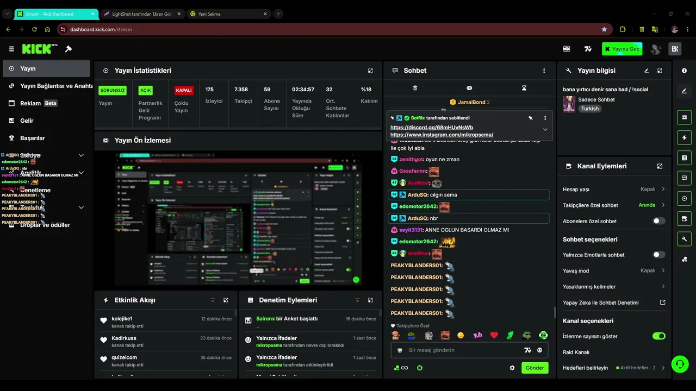Expand the pinned message chevron

(545, 129)
